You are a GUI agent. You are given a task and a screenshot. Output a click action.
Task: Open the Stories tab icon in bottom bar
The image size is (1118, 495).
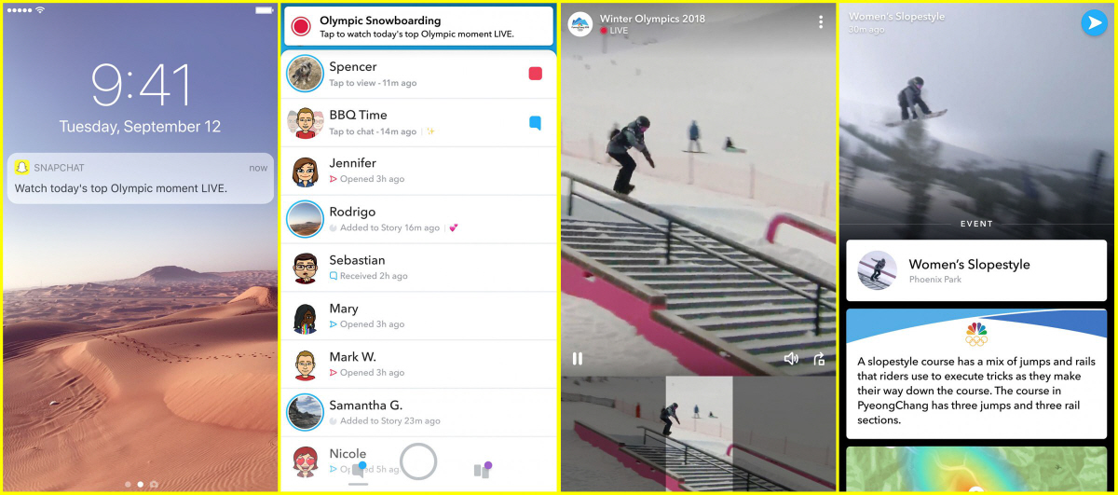481,470
